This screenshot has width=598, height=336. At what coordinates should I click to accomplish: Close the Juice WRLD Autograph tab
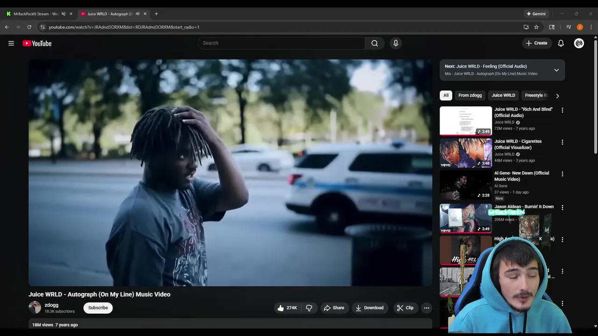tap(145, 14)
